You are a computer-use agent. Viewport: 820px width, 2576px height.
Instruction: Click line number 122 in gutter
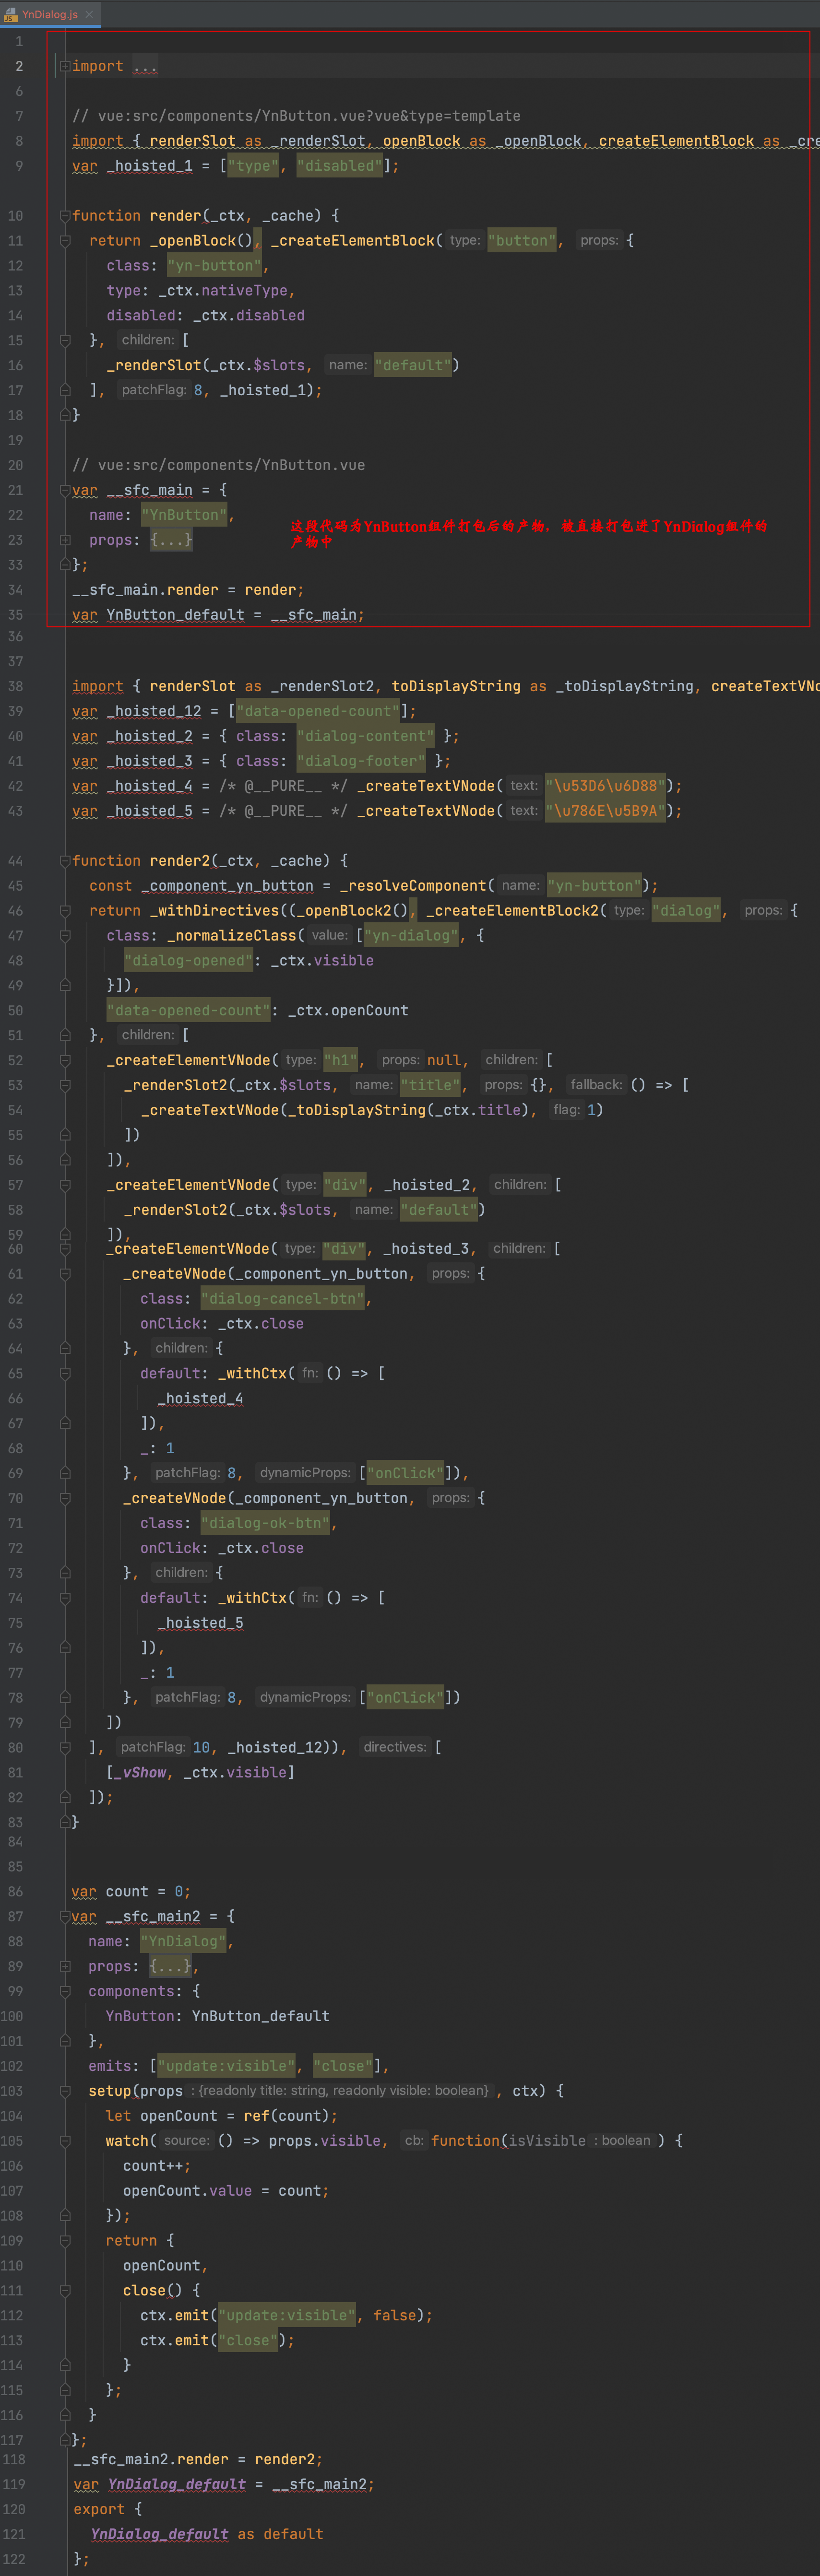[13, 2559]
